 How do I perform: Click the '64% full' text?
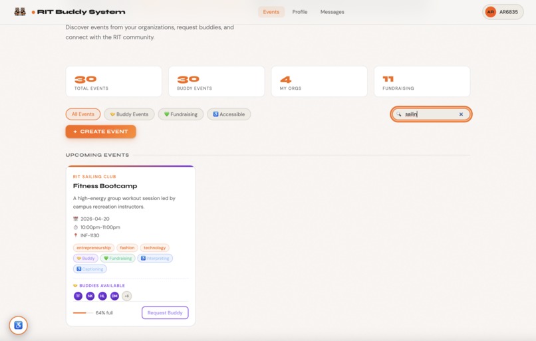(104, 312)
